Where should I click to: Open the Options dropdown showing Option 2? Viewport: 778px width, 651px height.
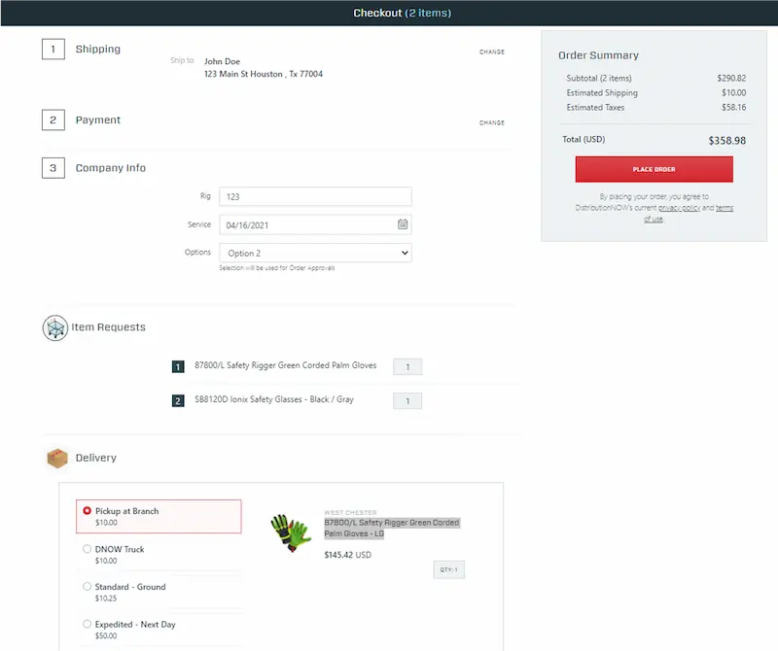[315, 253]
